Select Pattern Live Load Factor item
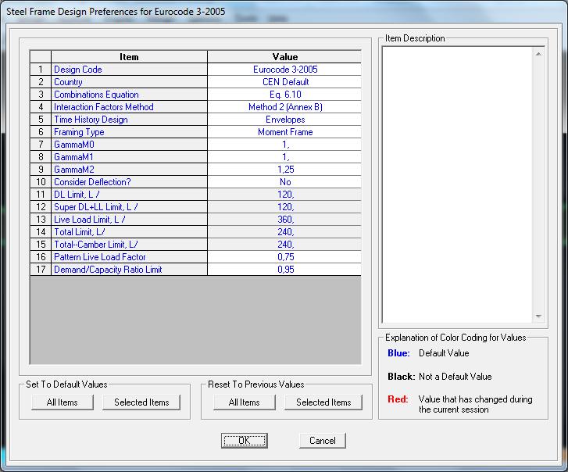Image resolution: width=568 pixels, height=472 pixels. click(x=129, y=257)
